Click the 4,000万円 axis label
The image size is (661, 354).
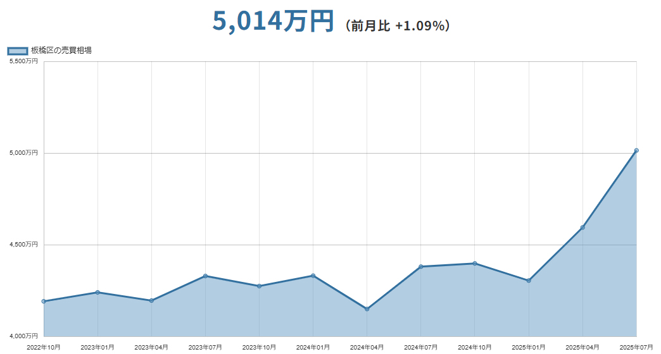click(23, 336)
